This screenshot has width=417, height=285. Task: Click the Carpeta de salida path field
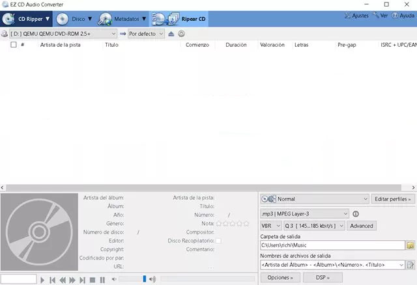pyautogui.click(x=332, y=245)
